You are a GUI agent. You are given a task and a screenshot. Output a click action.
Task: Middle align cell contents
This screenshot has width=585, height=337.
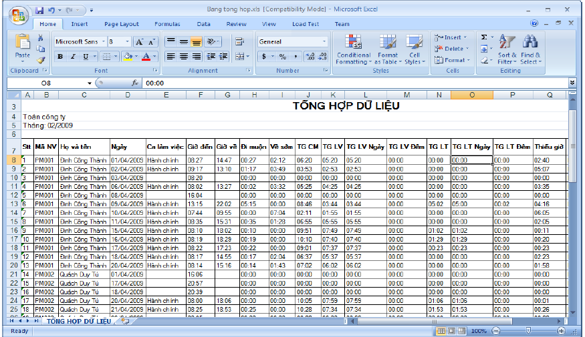pyautogui.click(x=184, y=41)
